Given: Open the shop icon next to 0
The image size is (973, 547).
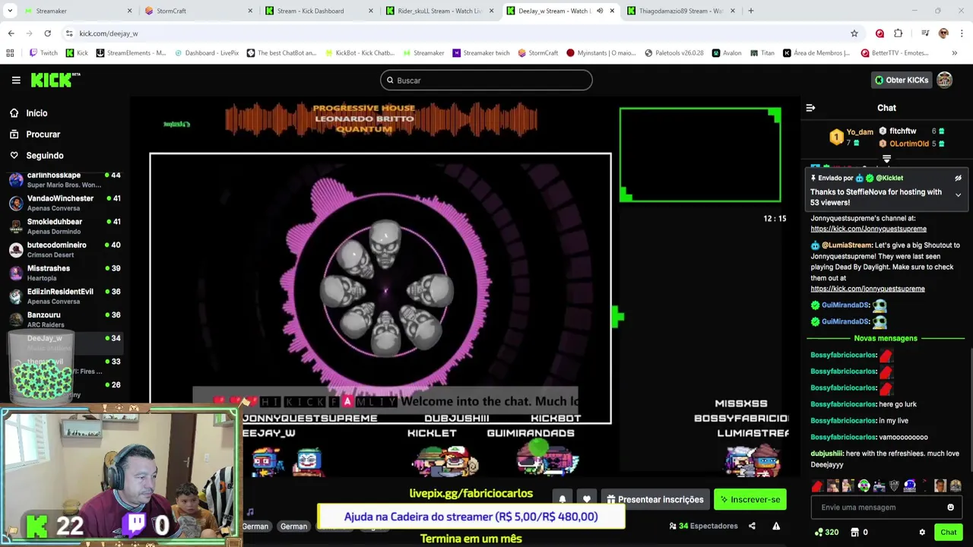Looking at the screenshot, I should click(x=854, y=533).
